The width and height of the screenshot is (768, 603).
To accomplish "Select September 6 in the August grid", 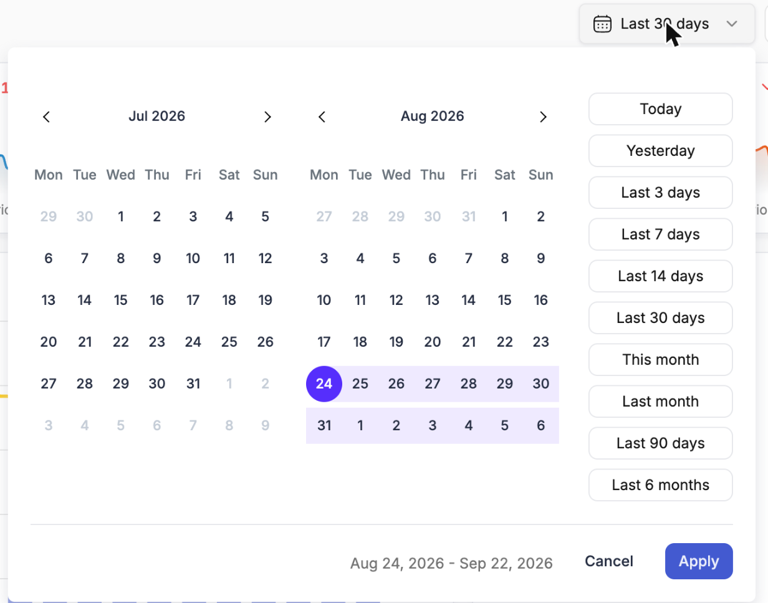I will pos(541,425).
